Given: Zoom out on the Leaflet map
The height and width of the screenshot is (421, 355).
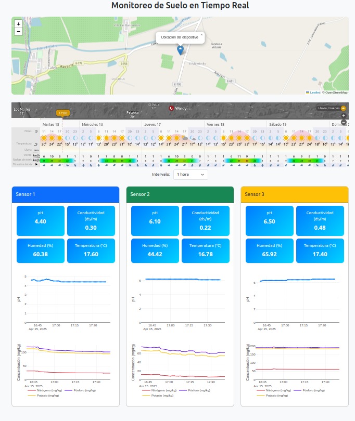Looking at the screenshot, I should (x=18, y=31).
